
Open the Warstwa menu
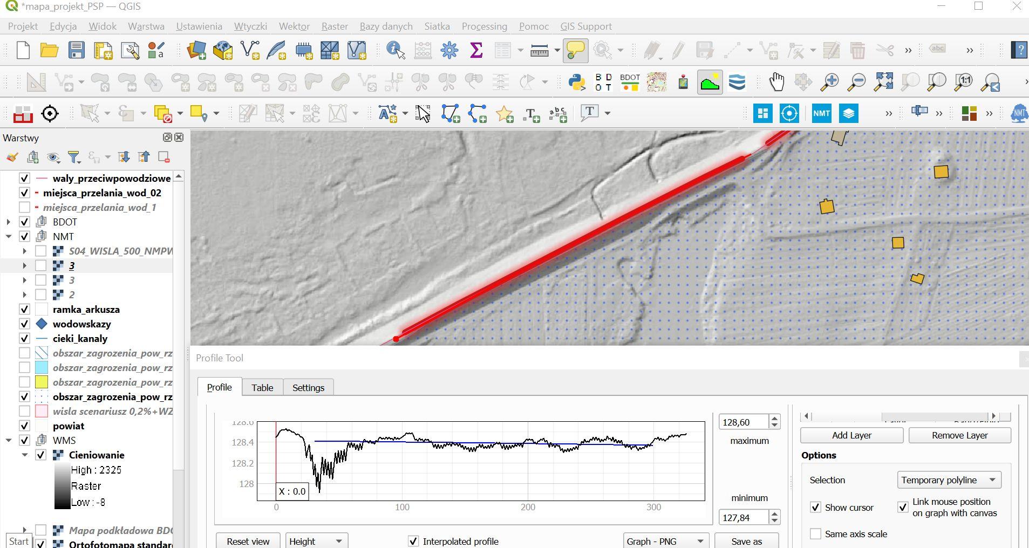146,26
